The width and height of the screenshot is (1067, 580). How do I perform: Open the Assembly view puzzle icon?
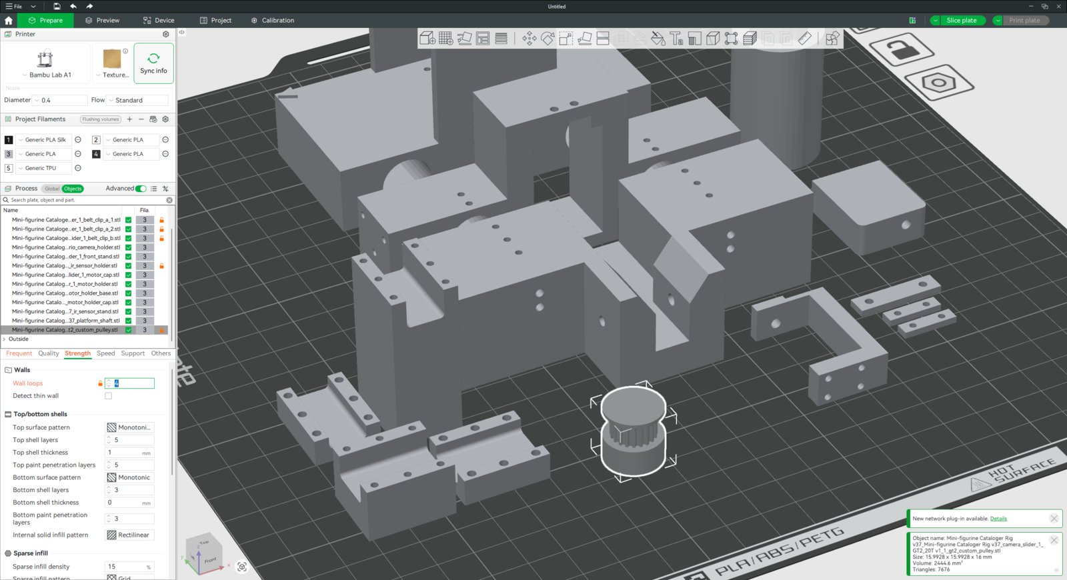(832, 39)
